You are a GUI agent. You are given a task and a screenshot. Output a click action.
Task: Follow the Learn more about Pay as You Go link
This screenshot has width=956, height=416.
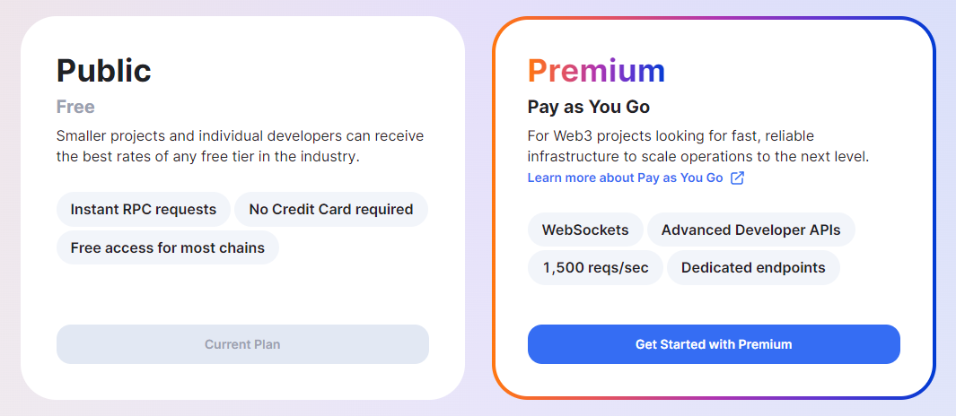pyautogui.click(x=625, y=178)
